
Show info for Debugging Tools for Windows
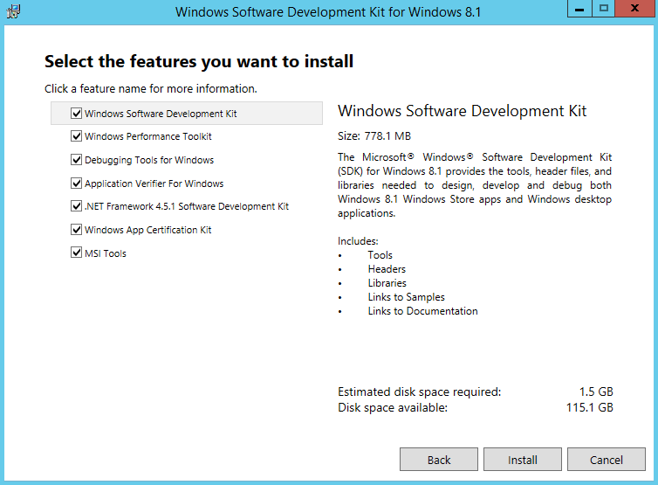149,160
